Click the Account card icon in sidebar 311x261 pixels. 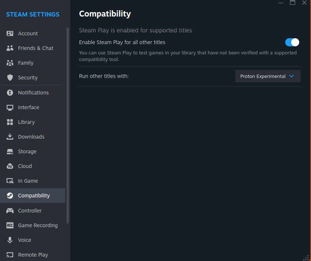pyautogui.click(x=10, y=33)
